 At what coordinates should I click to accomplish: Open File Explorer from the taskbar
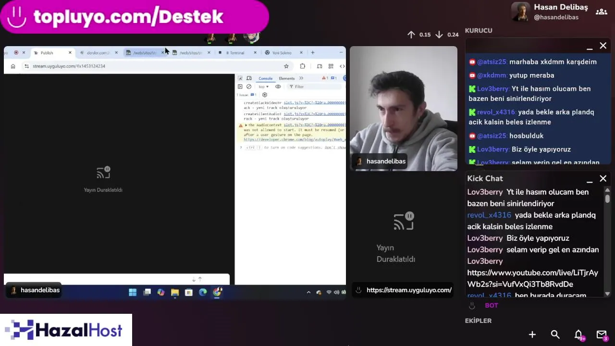pos(175,292)
